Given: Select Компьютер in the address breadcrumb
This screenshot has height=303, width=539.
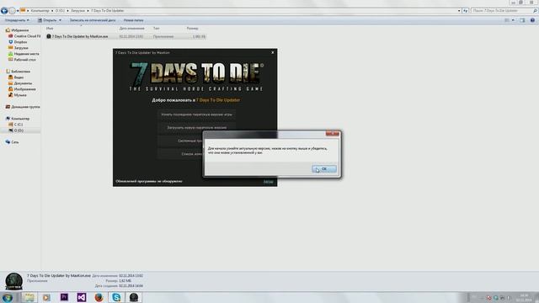Looking at the screenshot, I should [x=40, y=11].
